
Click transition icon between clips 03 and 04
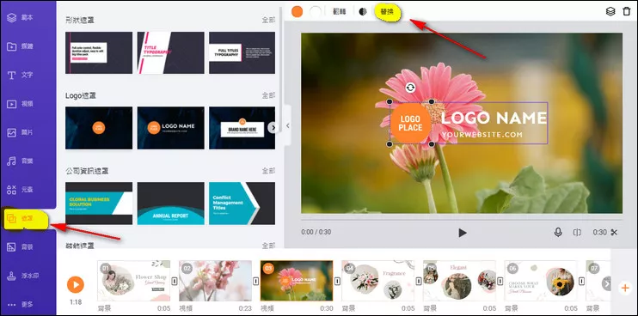(337, 281)
